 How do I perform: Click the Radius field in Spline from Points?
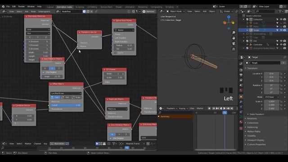point(124,45)
